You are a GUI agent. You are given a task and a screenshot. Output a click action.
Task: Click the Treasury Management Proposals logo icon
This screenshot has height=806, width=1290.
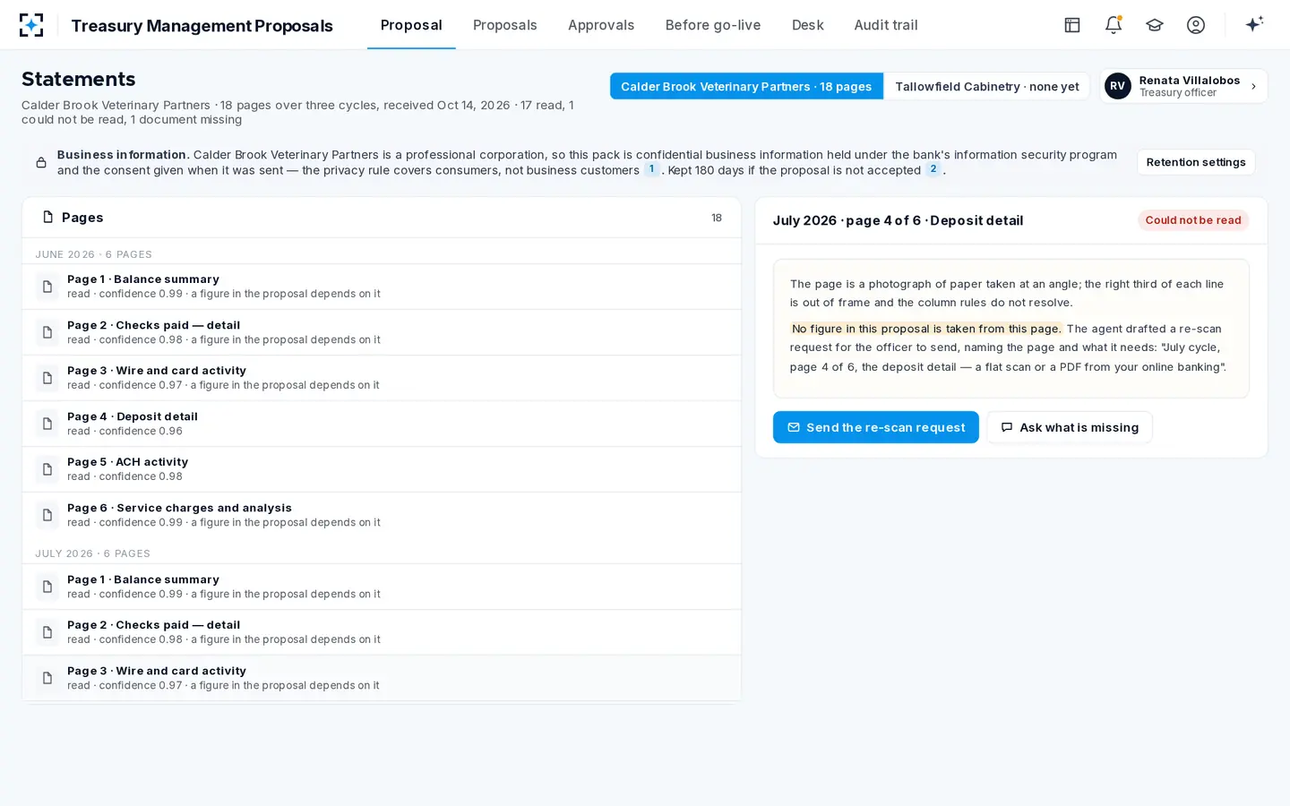click(31, 25)
